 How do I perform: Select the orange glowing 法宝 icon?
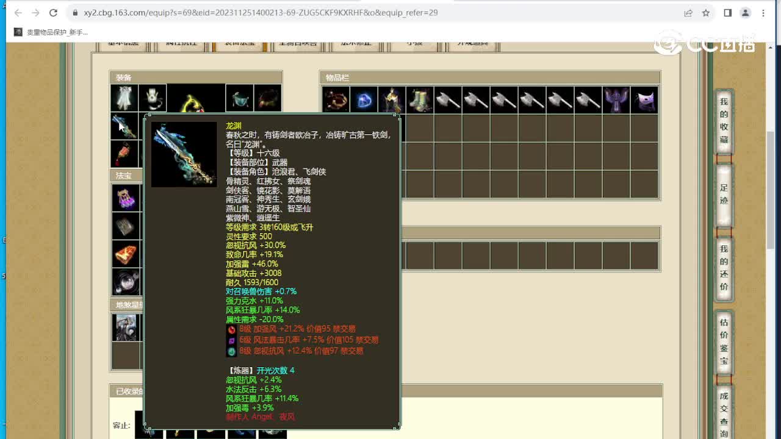coord(126,254)
